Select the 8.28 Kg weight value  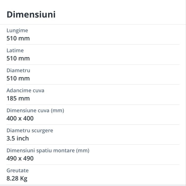(x=17, y=179)
